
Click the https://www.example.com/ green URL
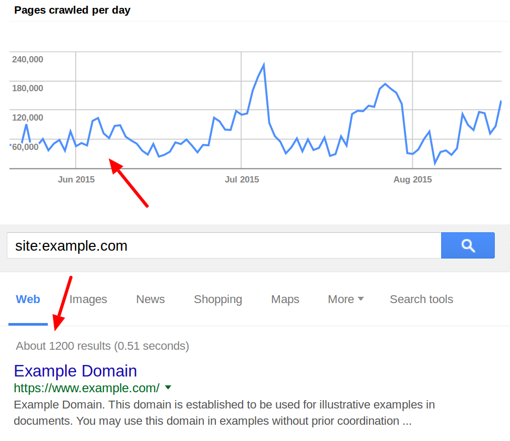[87, 388]
